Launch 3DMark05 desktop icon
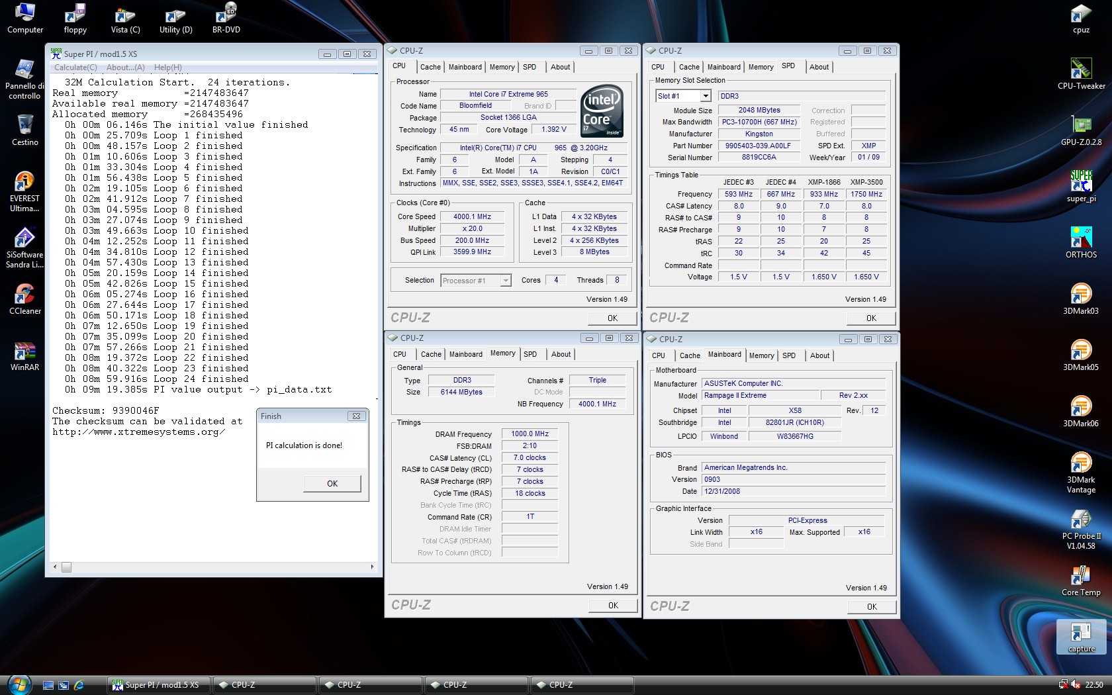This screenshot has height=695, width=1112. point(1081,355)
